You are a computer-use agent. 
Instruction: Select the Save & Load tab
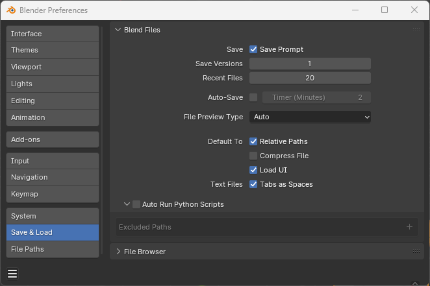pos(53,233)
